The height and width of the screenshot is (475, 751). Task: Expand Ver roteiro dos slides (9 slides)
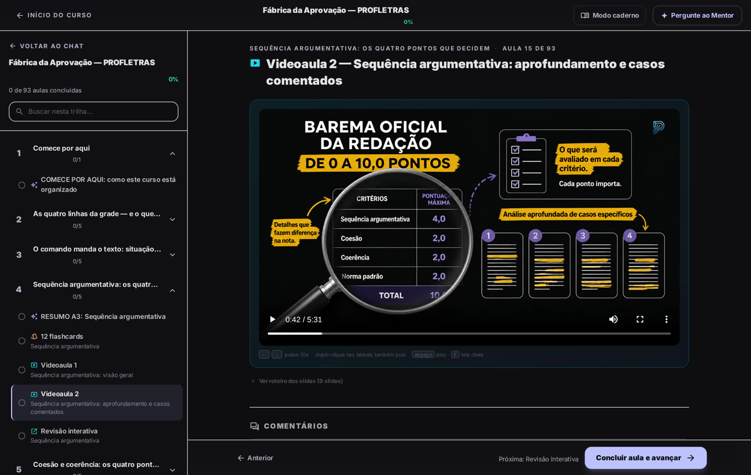click(x=297, y=381)
